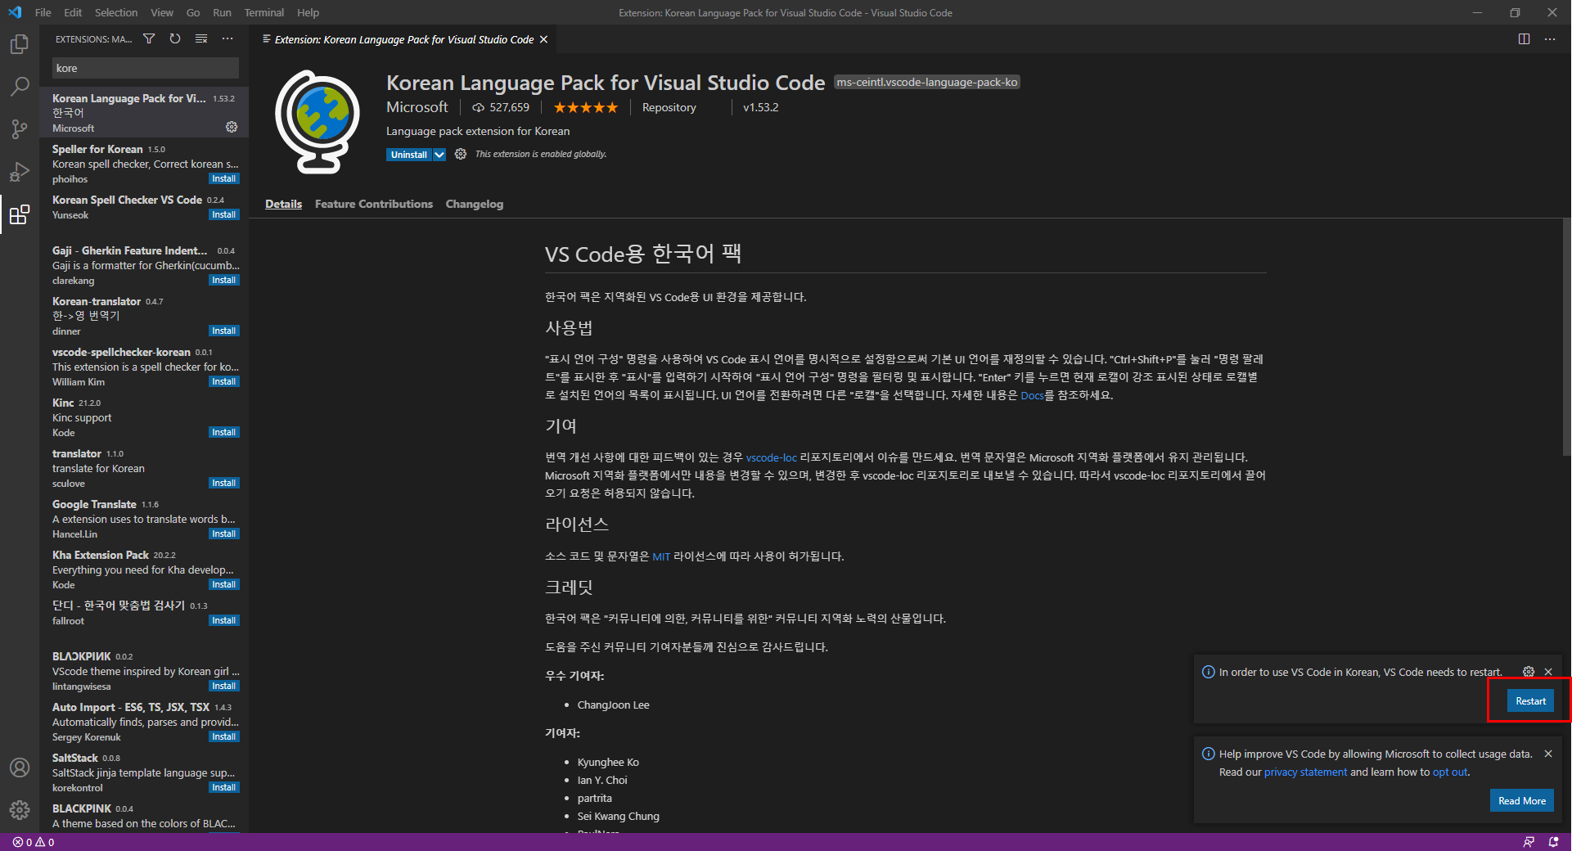This screenshot has width=1572, height=851.
Task: Open manage gear for Korean Language Pack in list
Action: [232, 127]
